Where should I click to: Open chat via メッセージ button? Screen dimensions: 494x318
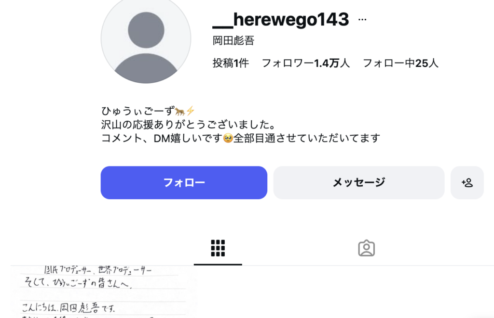point(359,182)
